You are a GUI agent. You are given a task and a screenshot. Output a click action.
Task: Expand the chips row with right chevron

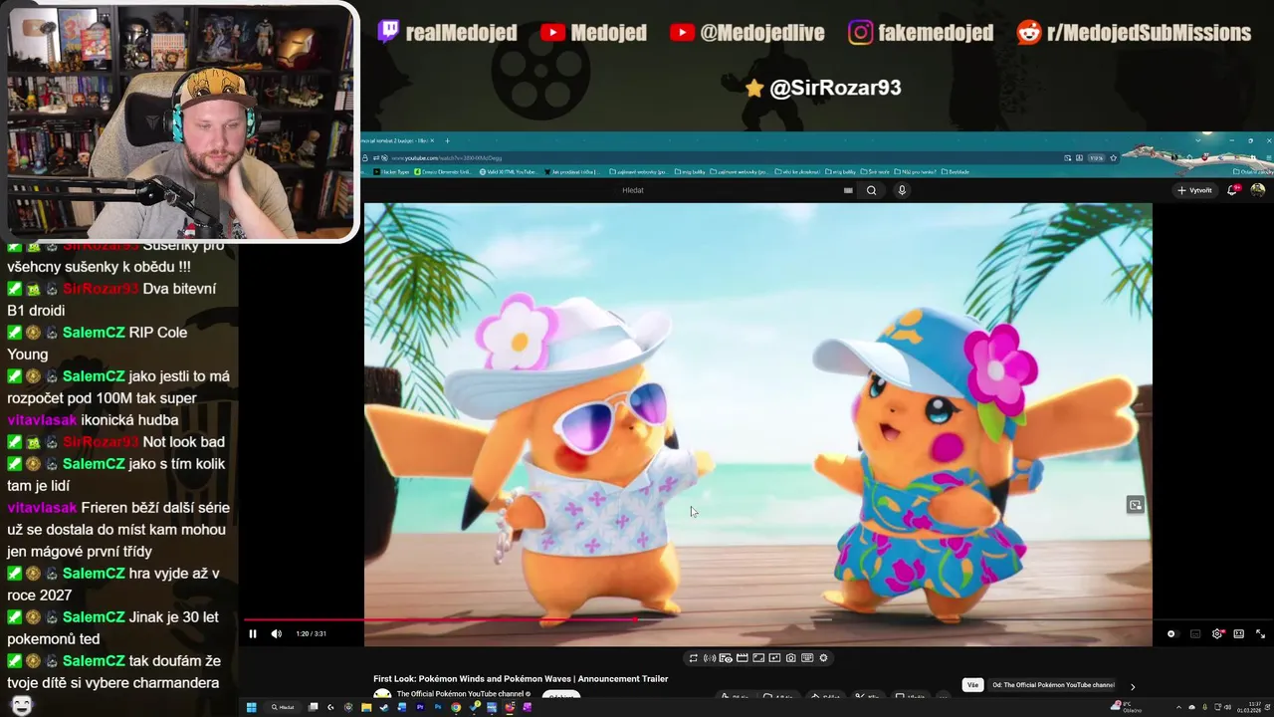point(1132,686)
